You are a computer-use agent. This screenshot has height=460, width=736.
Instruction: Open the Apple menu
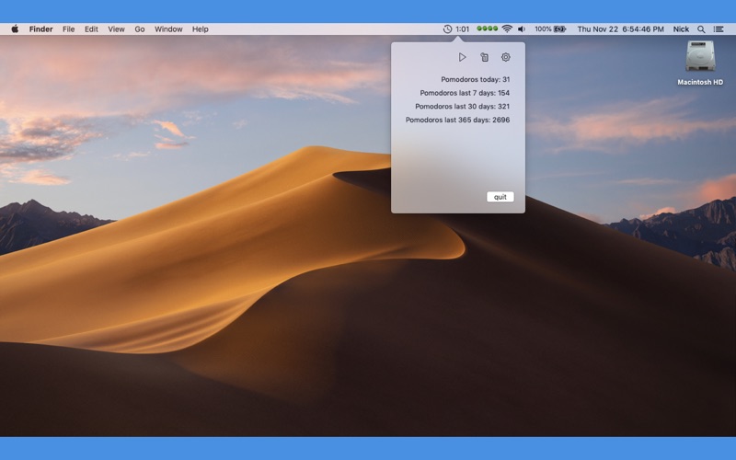coord(15,29)
